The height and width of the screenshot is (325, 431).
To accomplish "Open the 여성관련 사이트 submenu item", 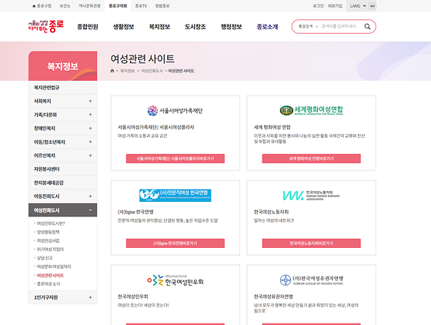I will 50,275.
